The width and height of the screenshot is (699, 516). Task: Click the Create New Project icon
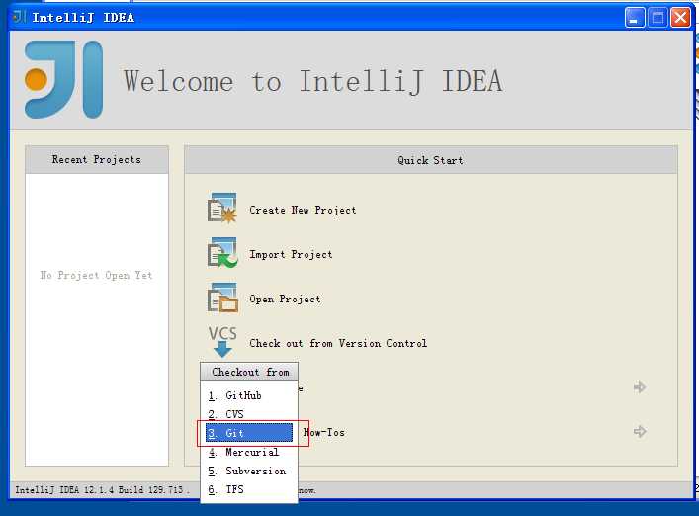[222, 208]
